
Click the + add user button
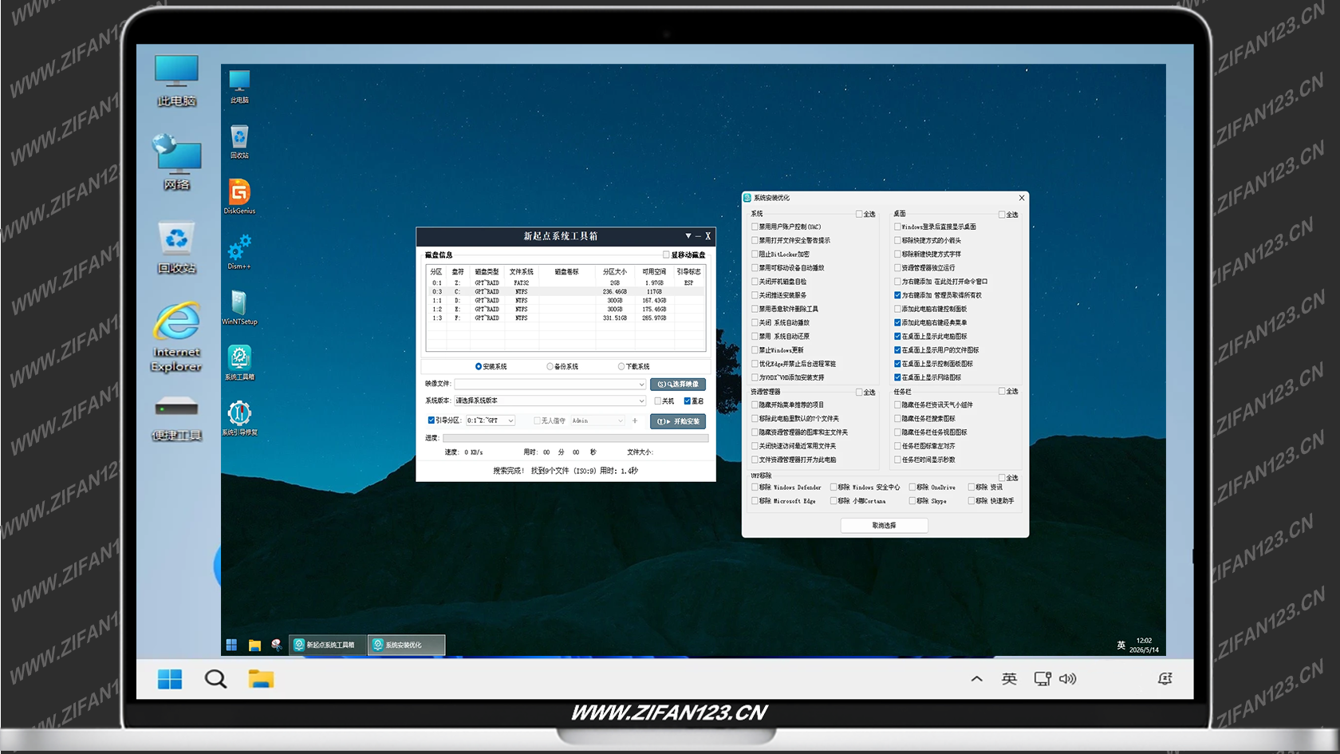pyautogui.click(x=635, y=420)
